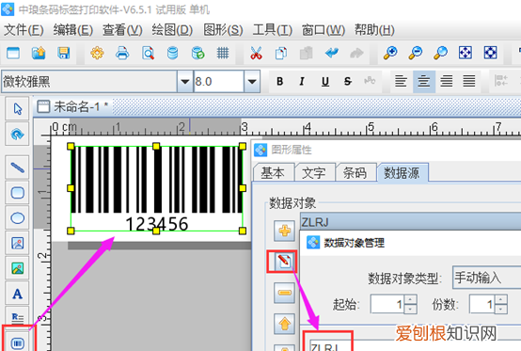This screenshot has width=521, height=351.
Task: Click the edit data object pencil button
Action: (x=284, y=262)
